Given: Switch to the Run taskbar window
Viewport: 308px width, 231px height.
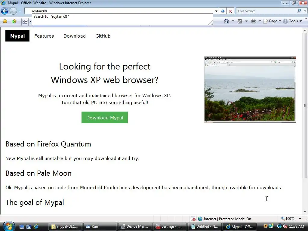Looking at the screenshot, I should (100, 226).
